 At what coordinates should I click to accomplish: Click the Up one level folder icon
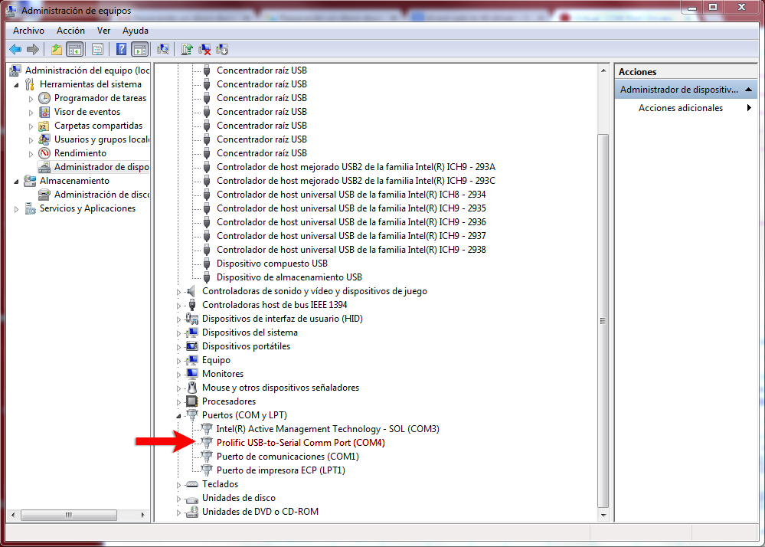click(57, 50)
